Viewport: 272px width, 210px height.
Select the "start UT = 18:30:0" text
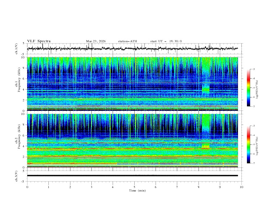point(166,41)
